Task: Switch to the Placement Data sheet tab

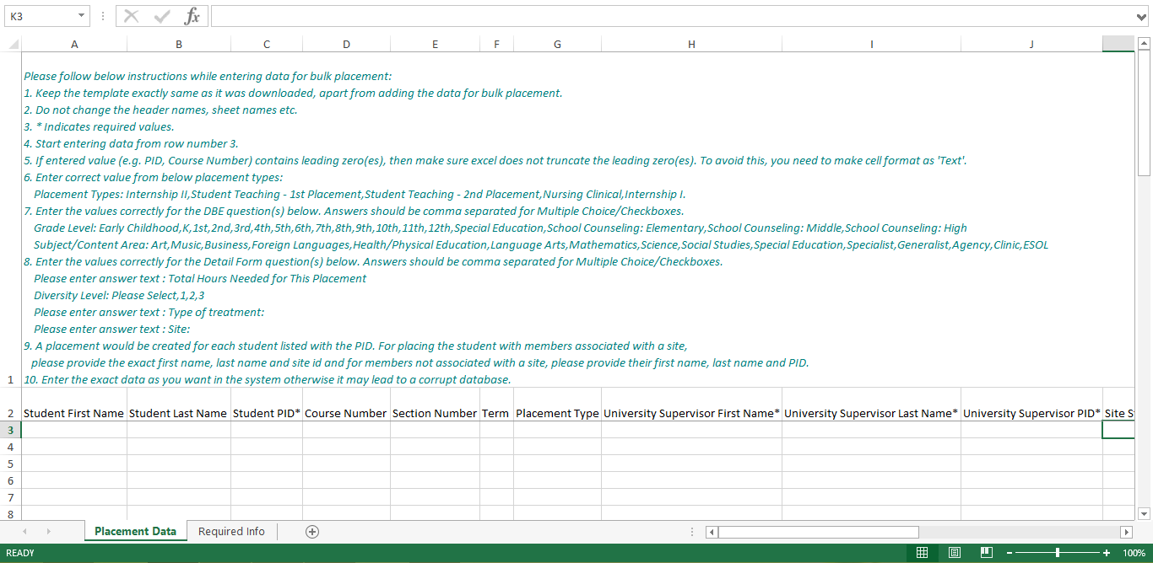Action: (135, 531)
